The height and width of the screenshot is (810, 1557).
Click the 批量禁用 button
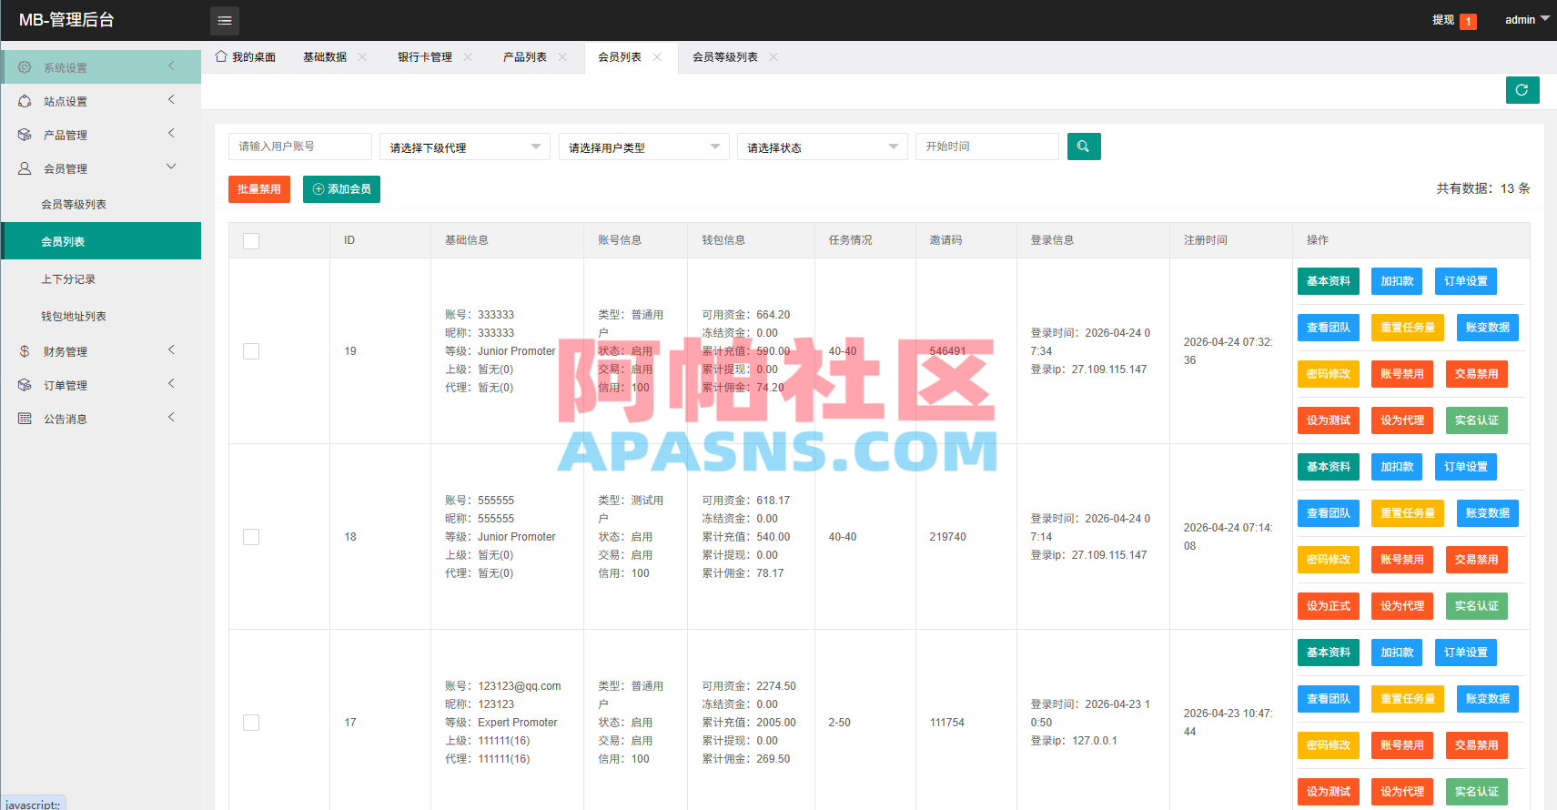(x=259, y=189)
